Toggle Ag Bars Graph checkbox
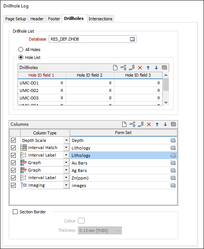The height and width of the screenshot is (249, 204). tap(13, 170)
